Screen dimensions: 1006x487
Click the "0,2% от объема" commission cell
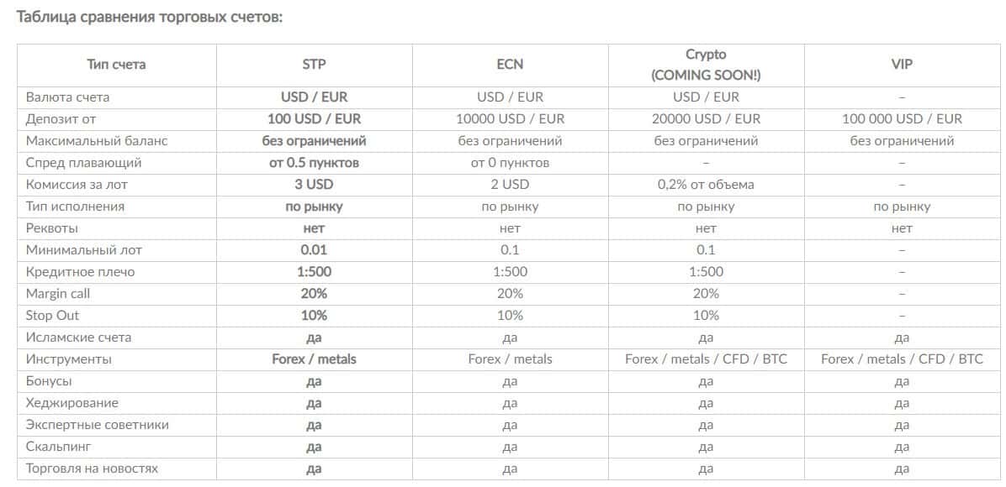coord(706,185)
